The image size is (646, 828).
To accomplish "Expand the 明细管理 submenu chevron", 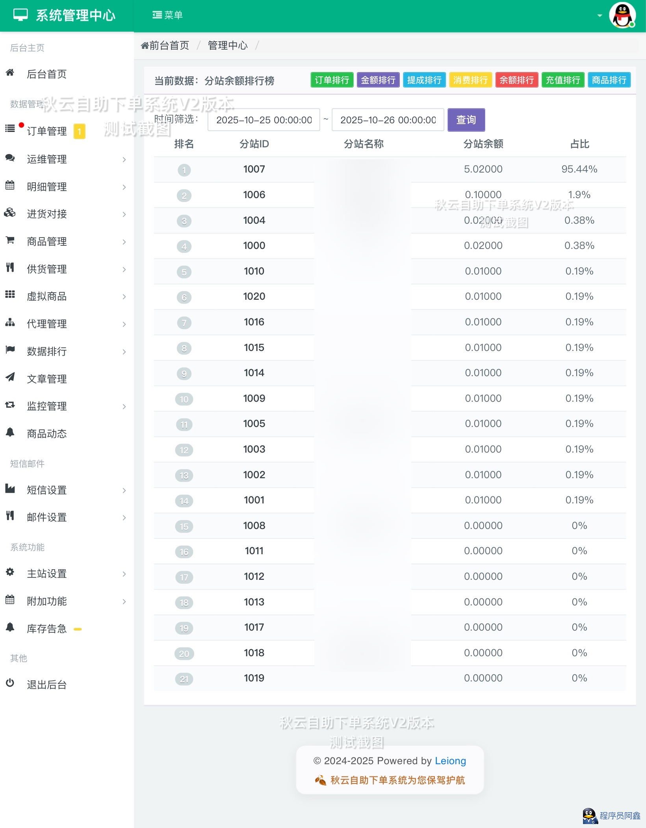I will pos(124,187).
